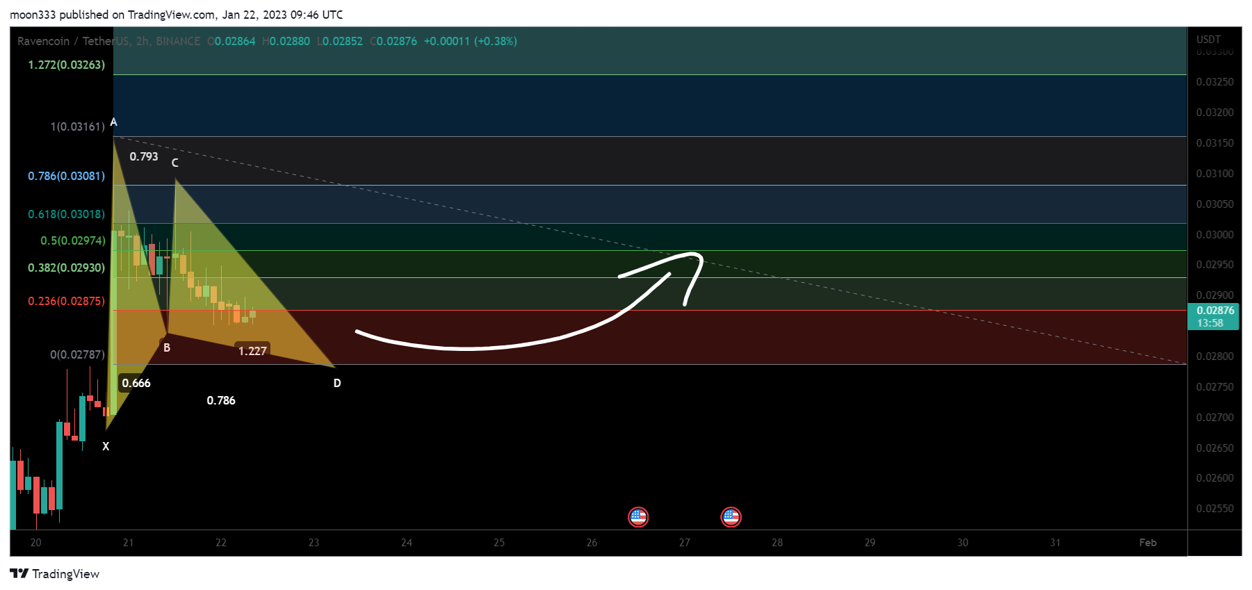Select the 1.272(0.03263) Fibonacci level label
The image size is (1252, 590).
click(67, 65)
